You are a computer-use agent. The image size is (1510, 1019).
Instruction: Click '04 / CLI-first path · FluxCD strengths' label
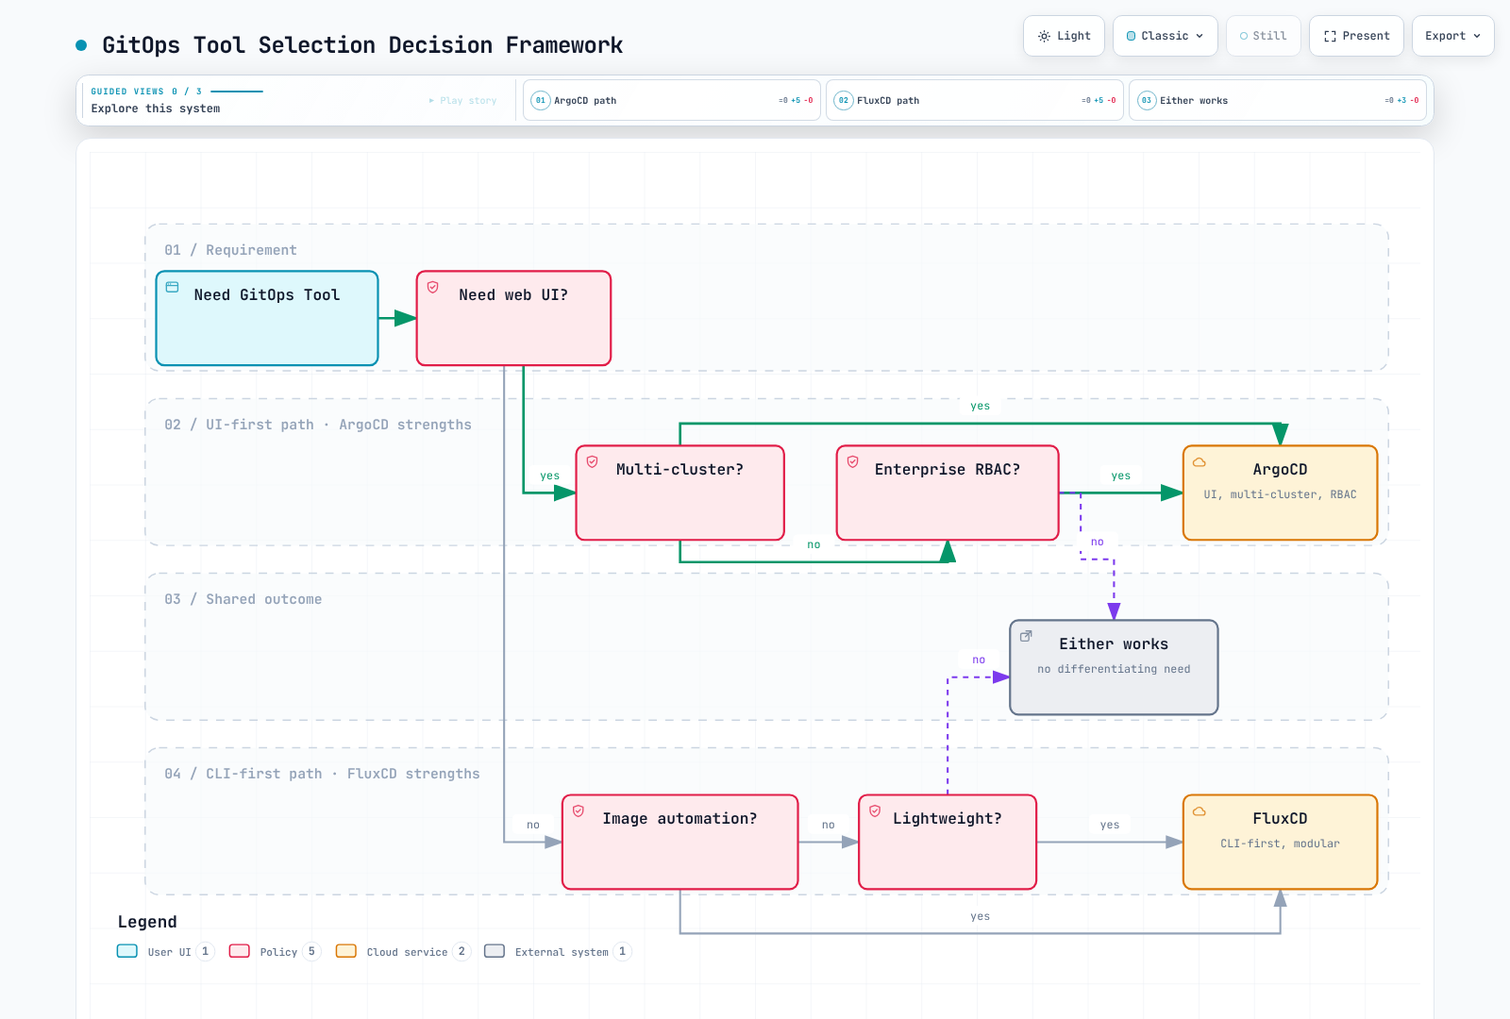[322, 774]
